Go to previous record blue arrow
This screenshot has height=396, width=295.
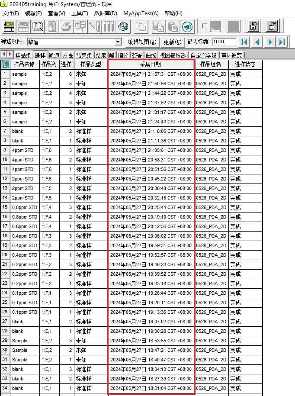[x=257, y=42]
